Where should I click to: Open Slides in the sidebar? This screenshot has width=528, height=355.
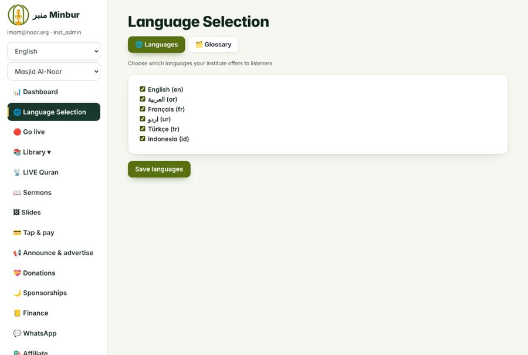click(54, 212)
